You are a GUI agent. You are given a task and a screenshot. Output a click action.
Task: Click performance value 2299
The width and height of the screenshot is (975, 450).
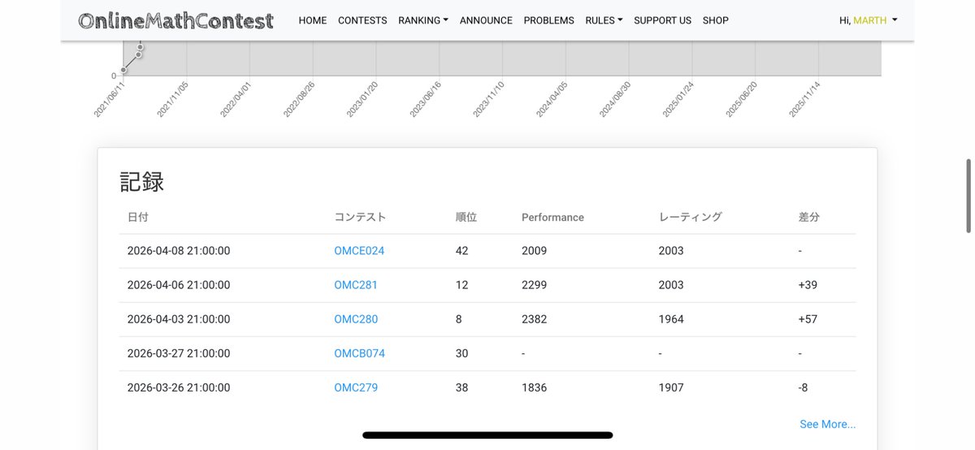point(534,285)
